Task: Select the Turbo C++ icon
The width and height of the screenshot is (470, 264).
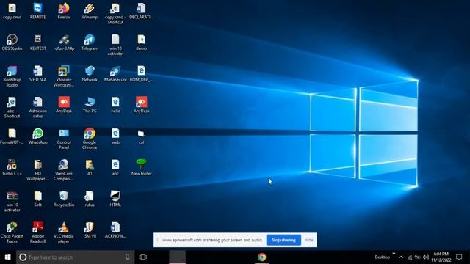Action: (12, 168)
